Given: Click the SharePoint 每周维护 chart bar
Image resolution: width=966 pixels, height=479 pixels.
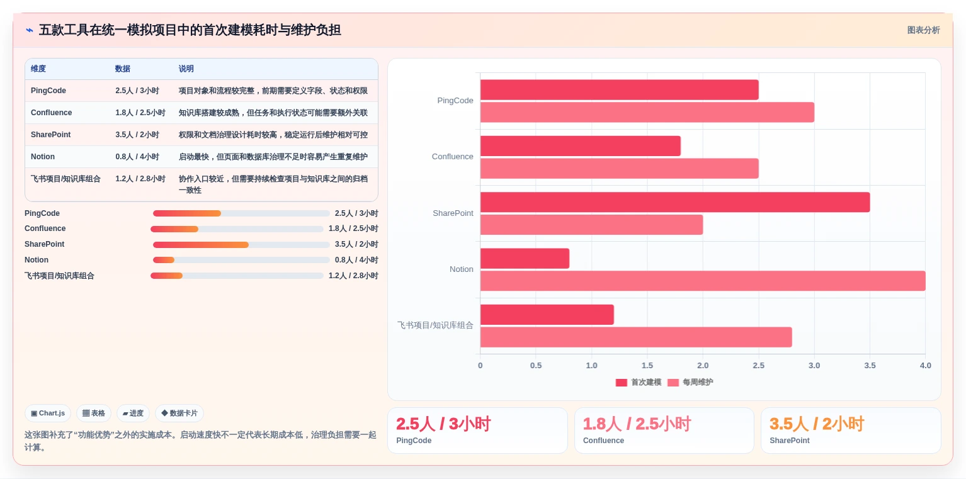Looking at the screenshot, I should tap(591, 225).
